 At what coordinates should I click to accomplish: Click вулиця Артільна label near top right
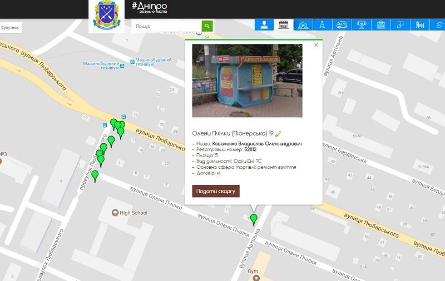[333, 56]
